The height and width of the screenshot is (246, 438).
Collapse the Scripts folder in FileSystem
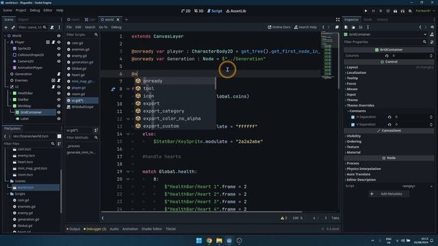8,194
